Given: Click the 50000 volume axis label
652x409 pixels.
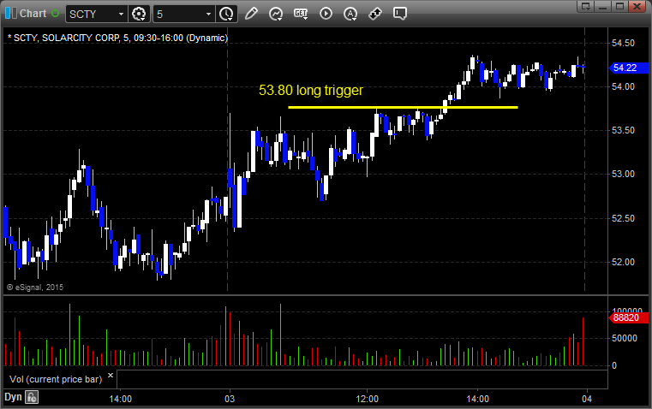Looking at the screenshot, I should point(625,339).
